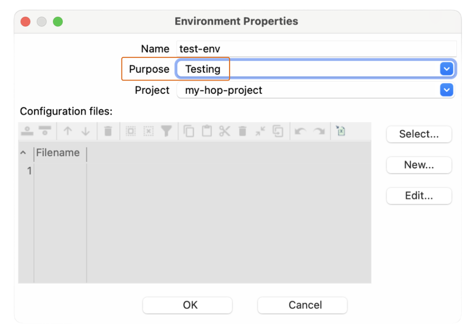This screenshot has width=472, height=333.
Task: Click the export to spreadsheet icon
Action: (x=341, y=131)
